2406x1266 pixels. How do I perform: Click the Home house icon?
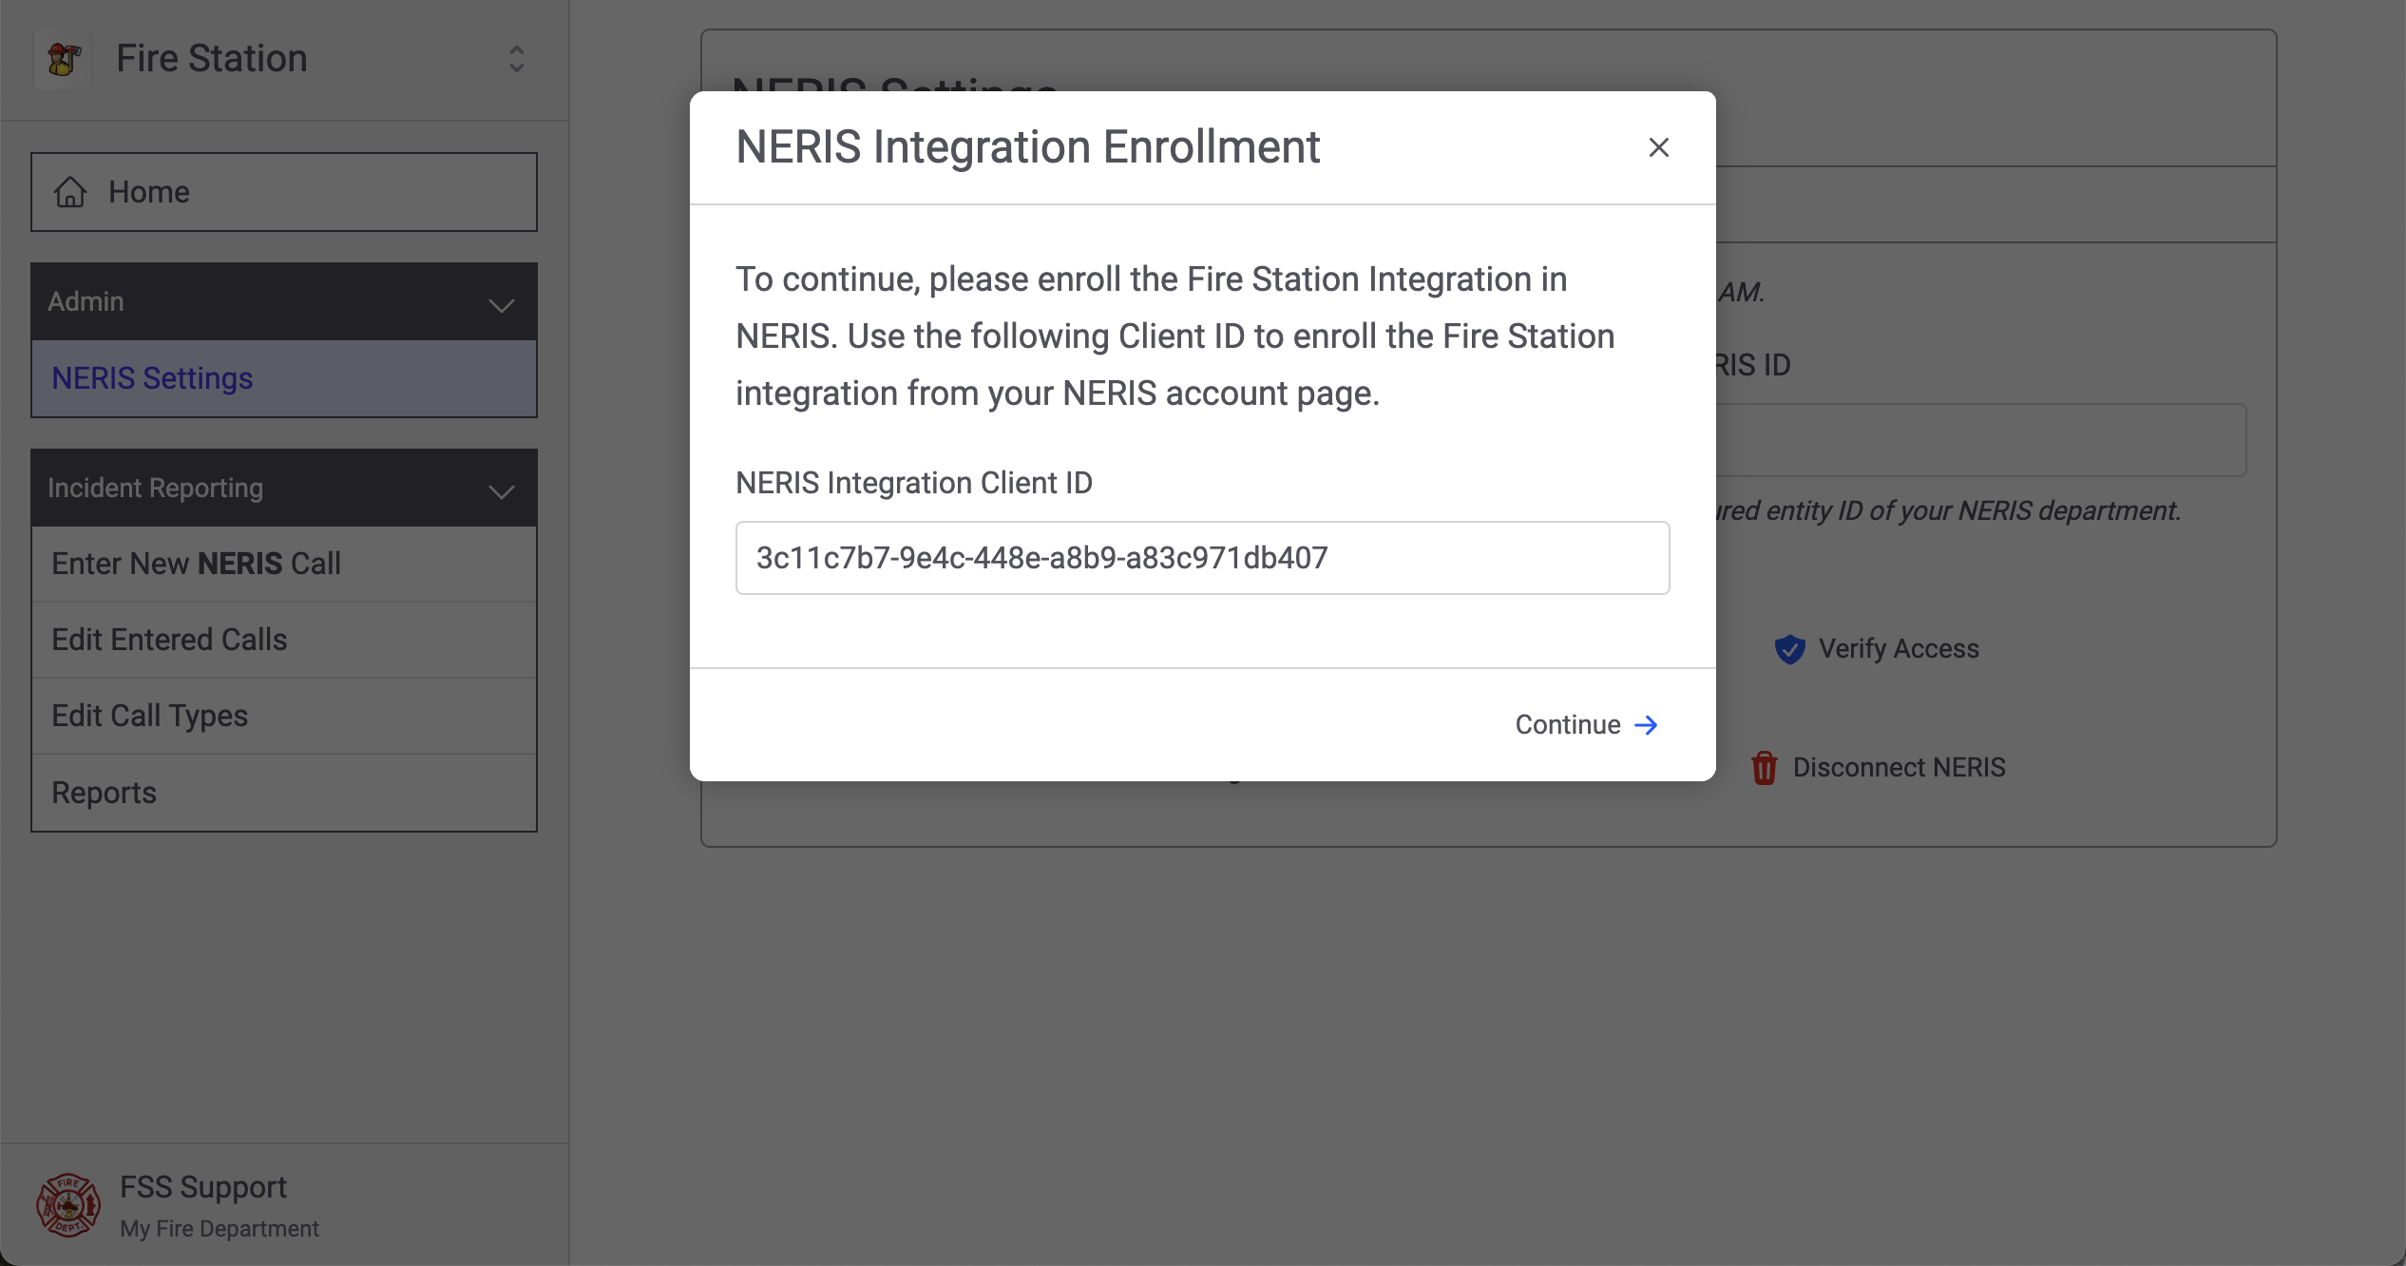coord(70,192)
